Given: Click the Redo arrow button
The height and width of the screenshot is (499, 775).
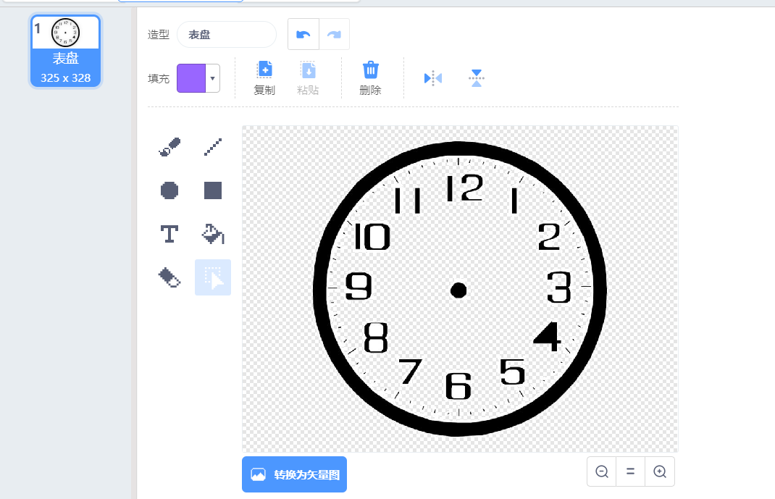Looking at the screenshot, I should (x=334, y=34).
